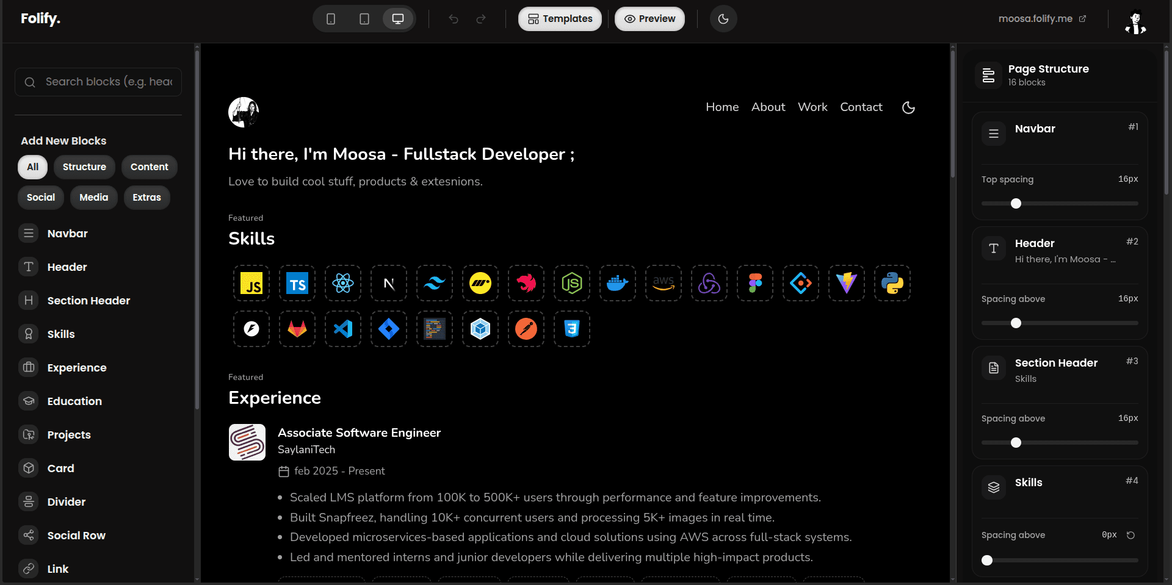Switch to mobile device preview icon
Screen dimensions: 1172x585
(x=331, y=19)
